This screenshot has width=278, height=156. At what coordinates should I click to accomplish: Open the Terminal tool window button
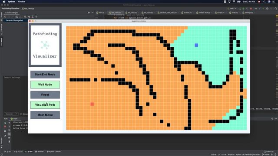click(x=40, y=152)
